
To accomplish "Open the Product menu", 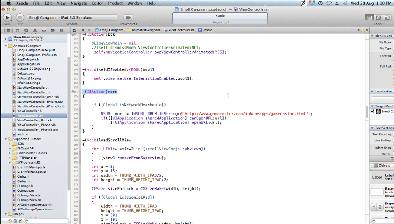I will [115, 3].
